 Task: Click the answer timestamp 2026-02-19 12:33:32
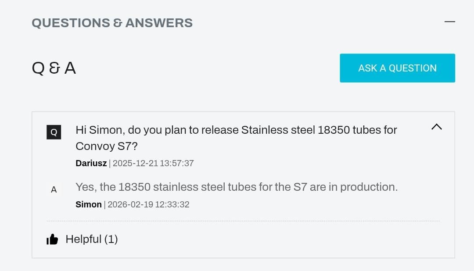pyautogui.click(x=148, y=204)
